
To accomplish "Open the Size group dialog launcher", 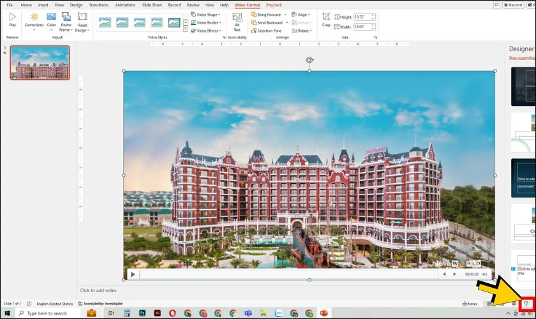I will point(375,37).
